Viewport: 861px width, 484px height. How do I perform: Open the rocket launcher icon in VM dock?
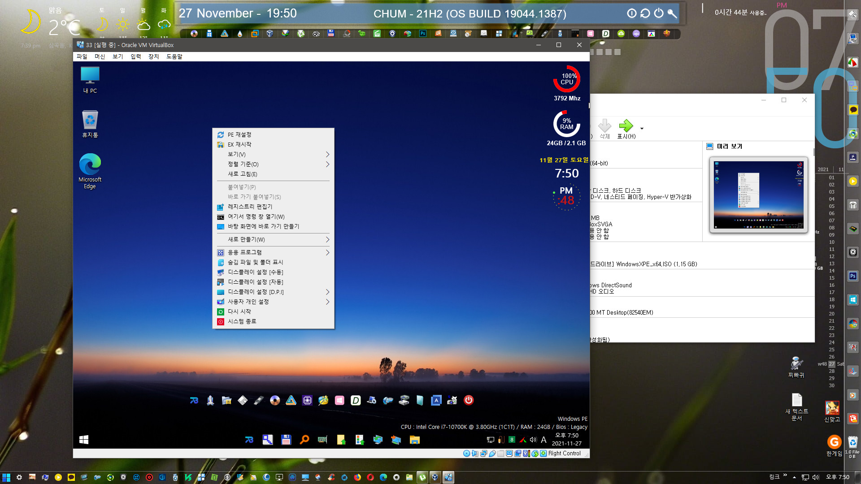[210, 400]
